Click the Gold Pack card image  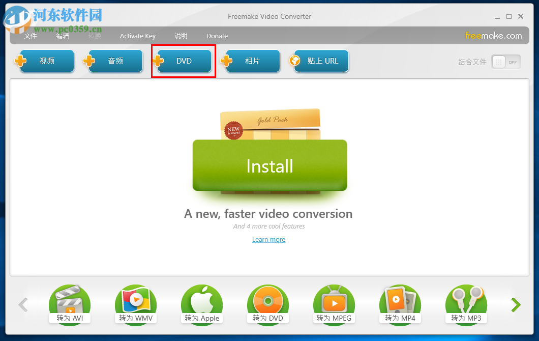pos(270,124)
